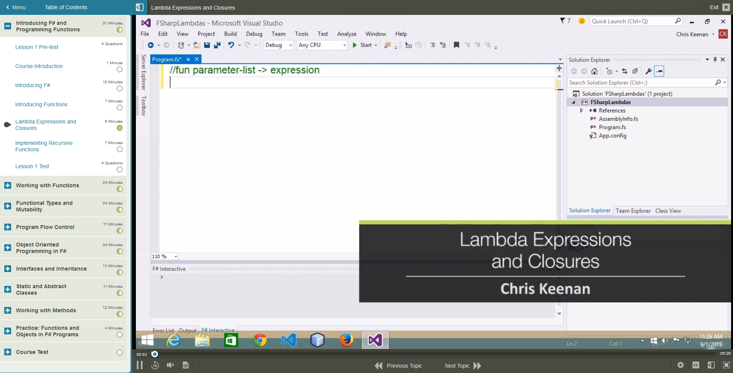Click the rewind 10 seconds icon
The image size is (733, 373).
tap(155, 365)
